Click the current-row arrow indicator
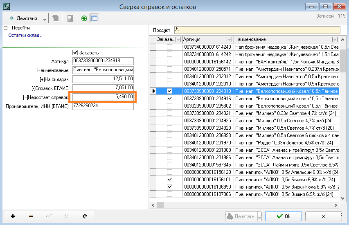Screen dimensions: 349x225 (x=153, y=91)
